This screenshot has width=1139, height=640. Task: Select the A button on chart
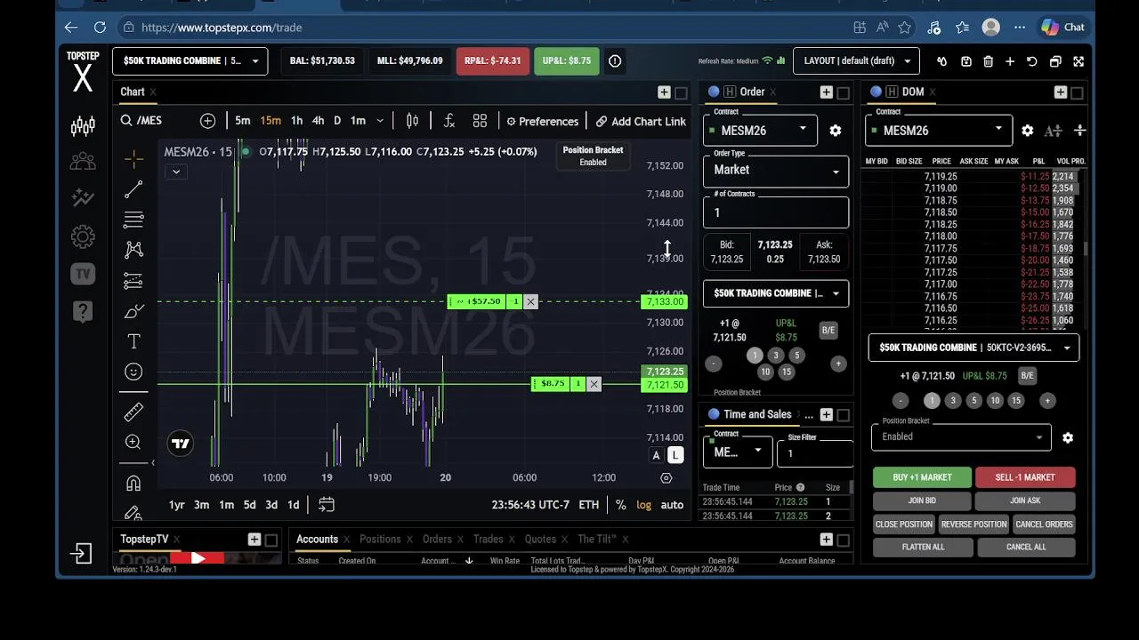[x=656, y=455]
